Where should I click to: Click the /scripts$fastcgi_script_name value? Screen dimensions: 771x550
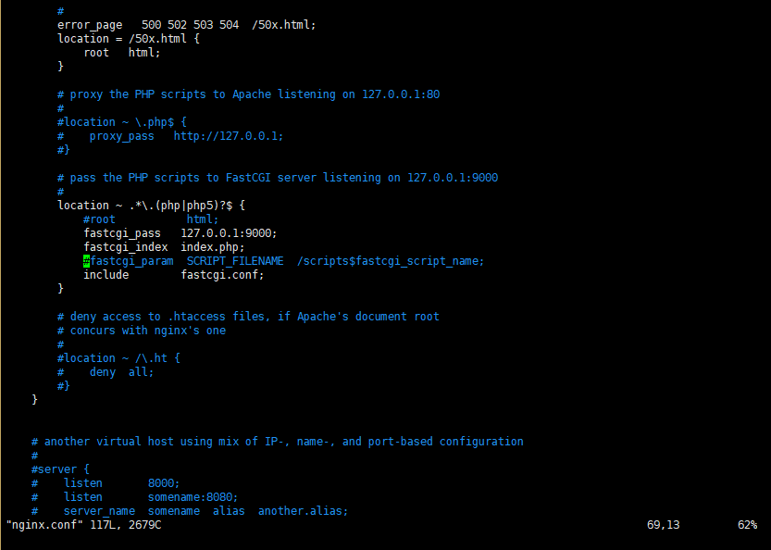tap(391, 261)
